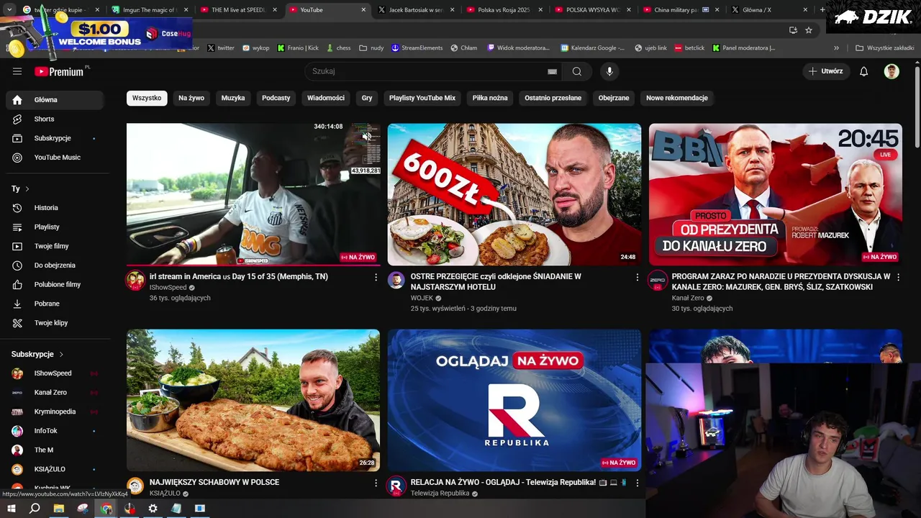Click the WOJEK channel name link
The image size is (921, 518).
pos(422,298)
